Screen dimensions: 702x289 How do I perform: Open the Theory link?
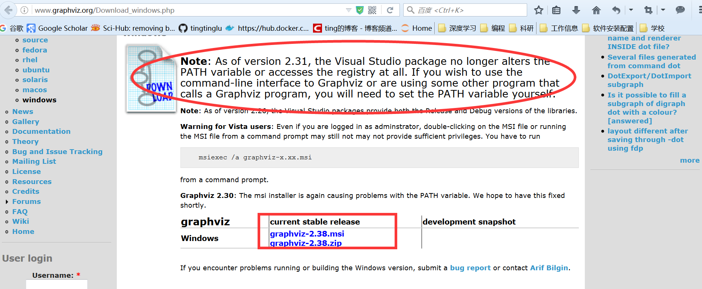(x=25, y=142)
